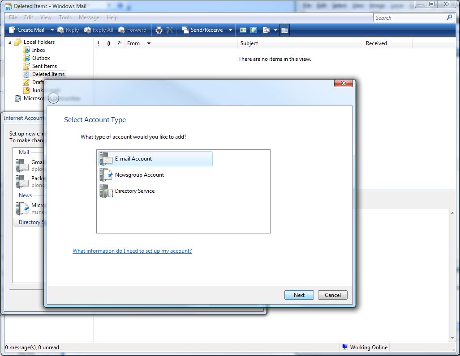
Task: Sort messages by the priority exclamation column
Action: 98,43
